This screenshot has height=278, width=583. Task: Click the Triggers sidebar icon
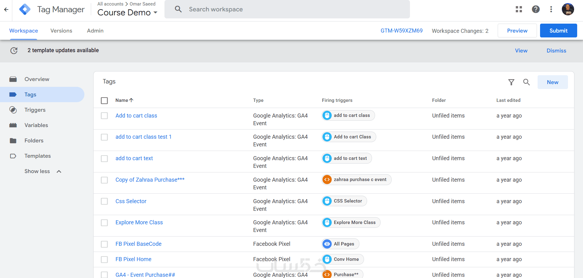click(x=13, y=110)
